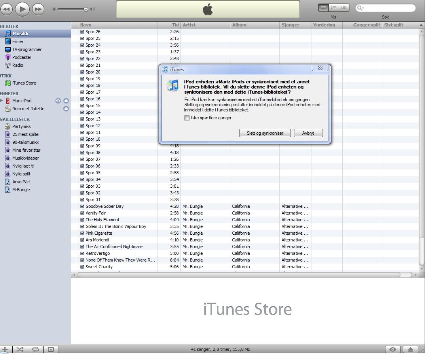Click the eye icon in the bottom bar
The width and height of the screenshot is (425, 354).
pos(393,349)
